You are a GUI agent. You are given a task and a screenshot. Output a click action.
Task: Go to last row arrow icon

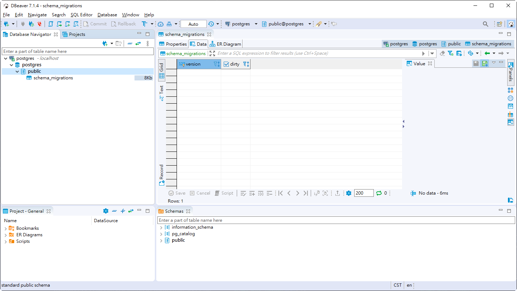(306, 193)
